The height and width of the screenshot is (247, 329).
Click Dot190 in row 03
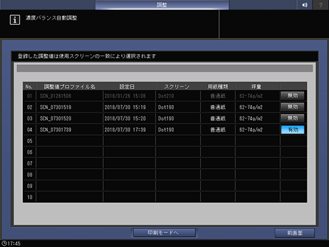166,118
